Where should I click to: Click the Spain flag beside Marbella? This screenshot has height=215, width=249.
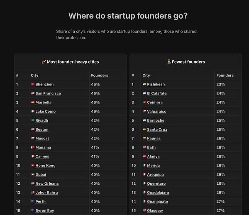pos(33,103)
